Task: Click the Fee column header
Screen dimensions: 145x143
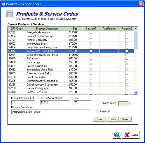Action: click(75, 29)
